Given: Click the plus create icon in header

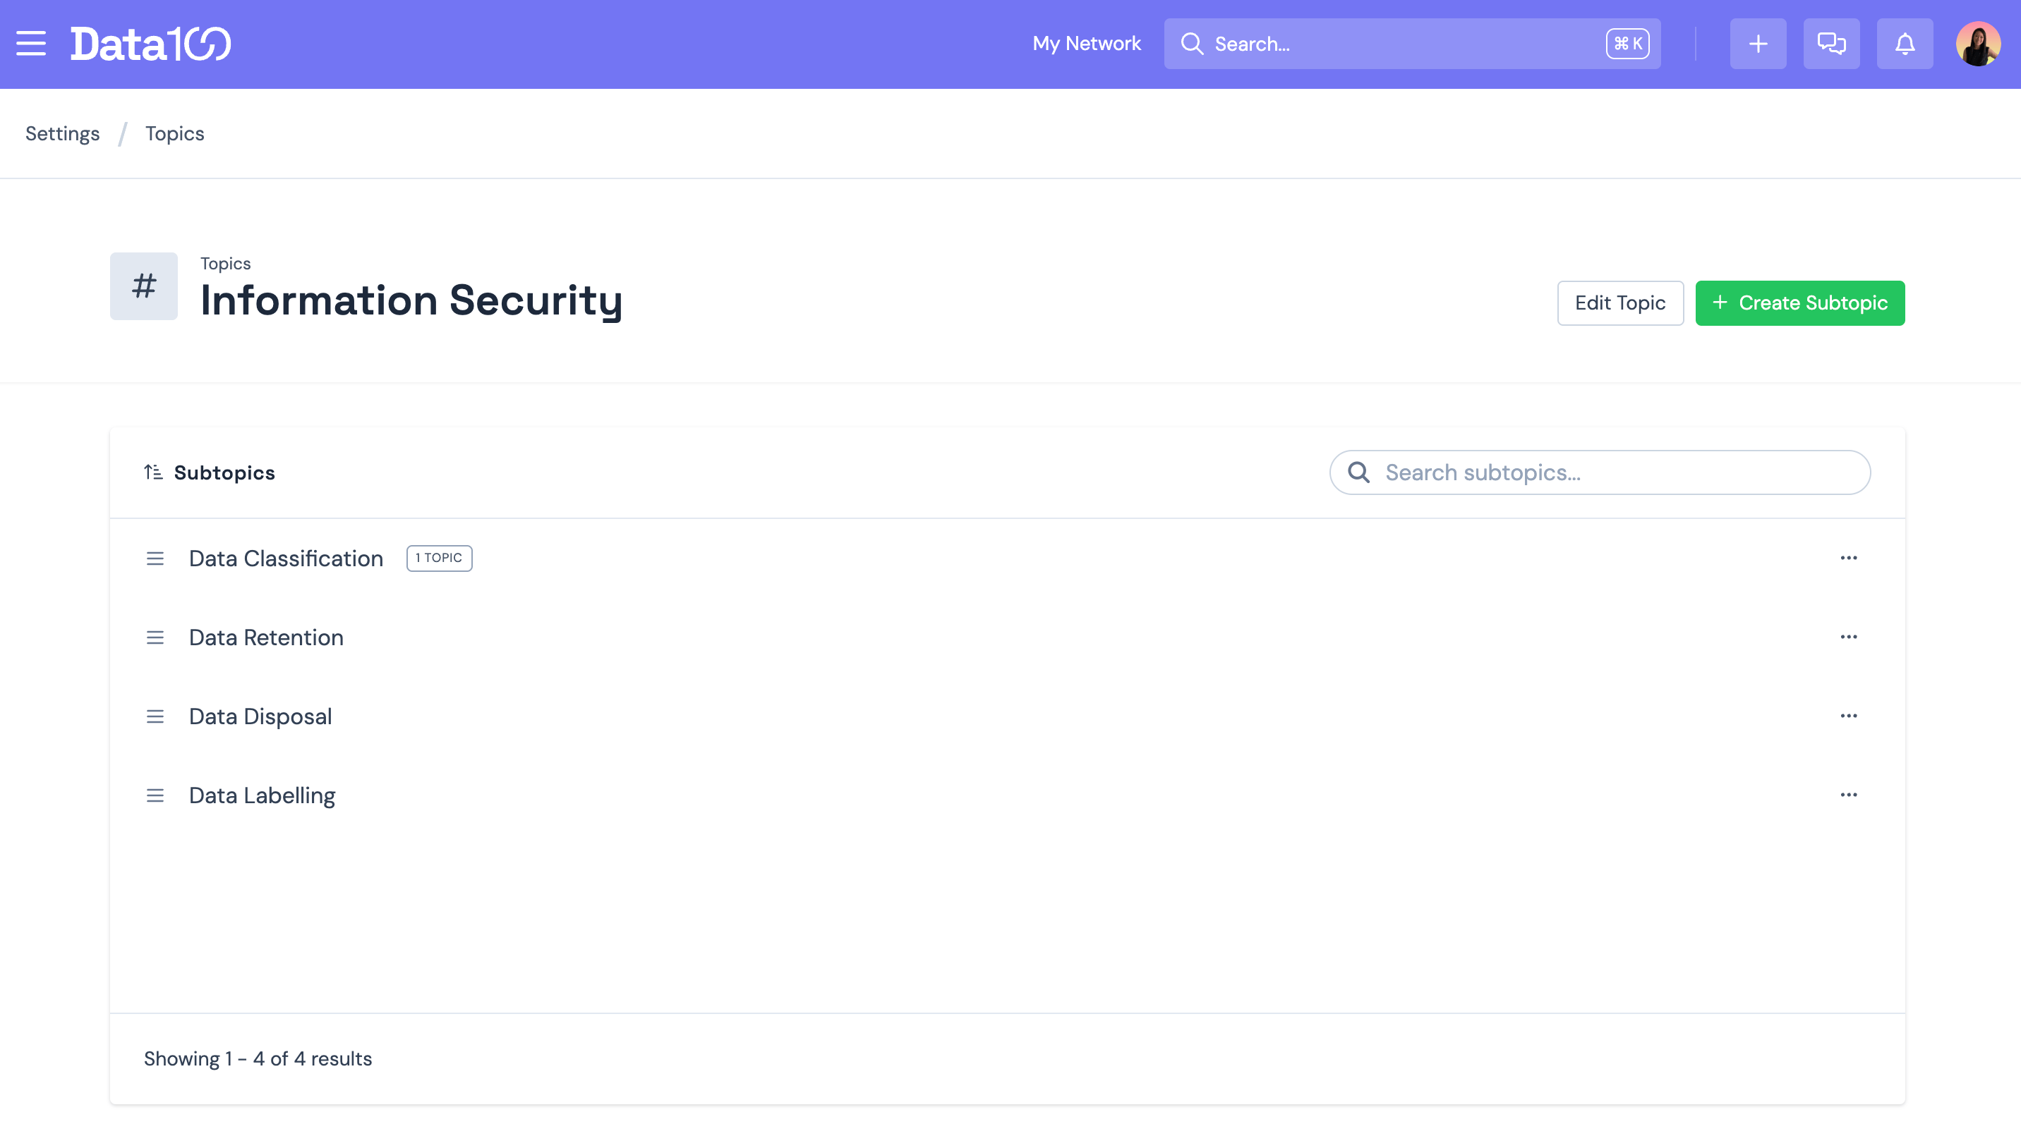Looking at the screenshot, I should tap(1758, 43).
